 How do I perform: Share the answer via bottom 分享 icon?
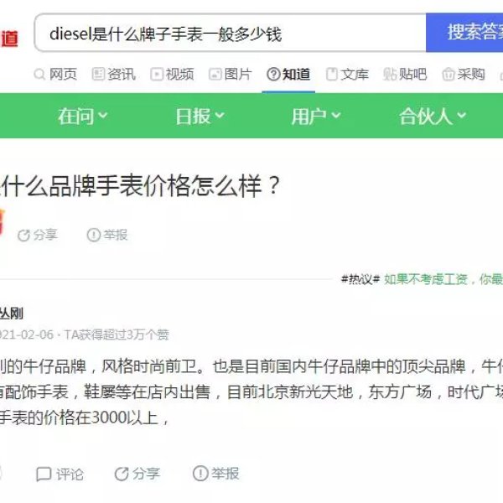[122, 474]
